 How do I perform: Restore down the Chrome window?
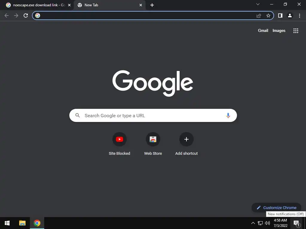point(285,4)
